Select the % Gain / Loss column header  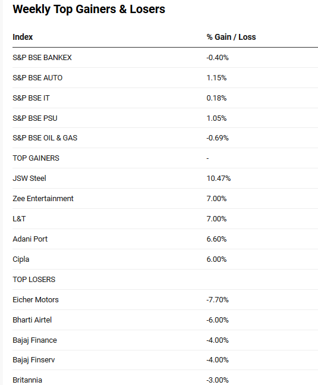tap(231, 37)
